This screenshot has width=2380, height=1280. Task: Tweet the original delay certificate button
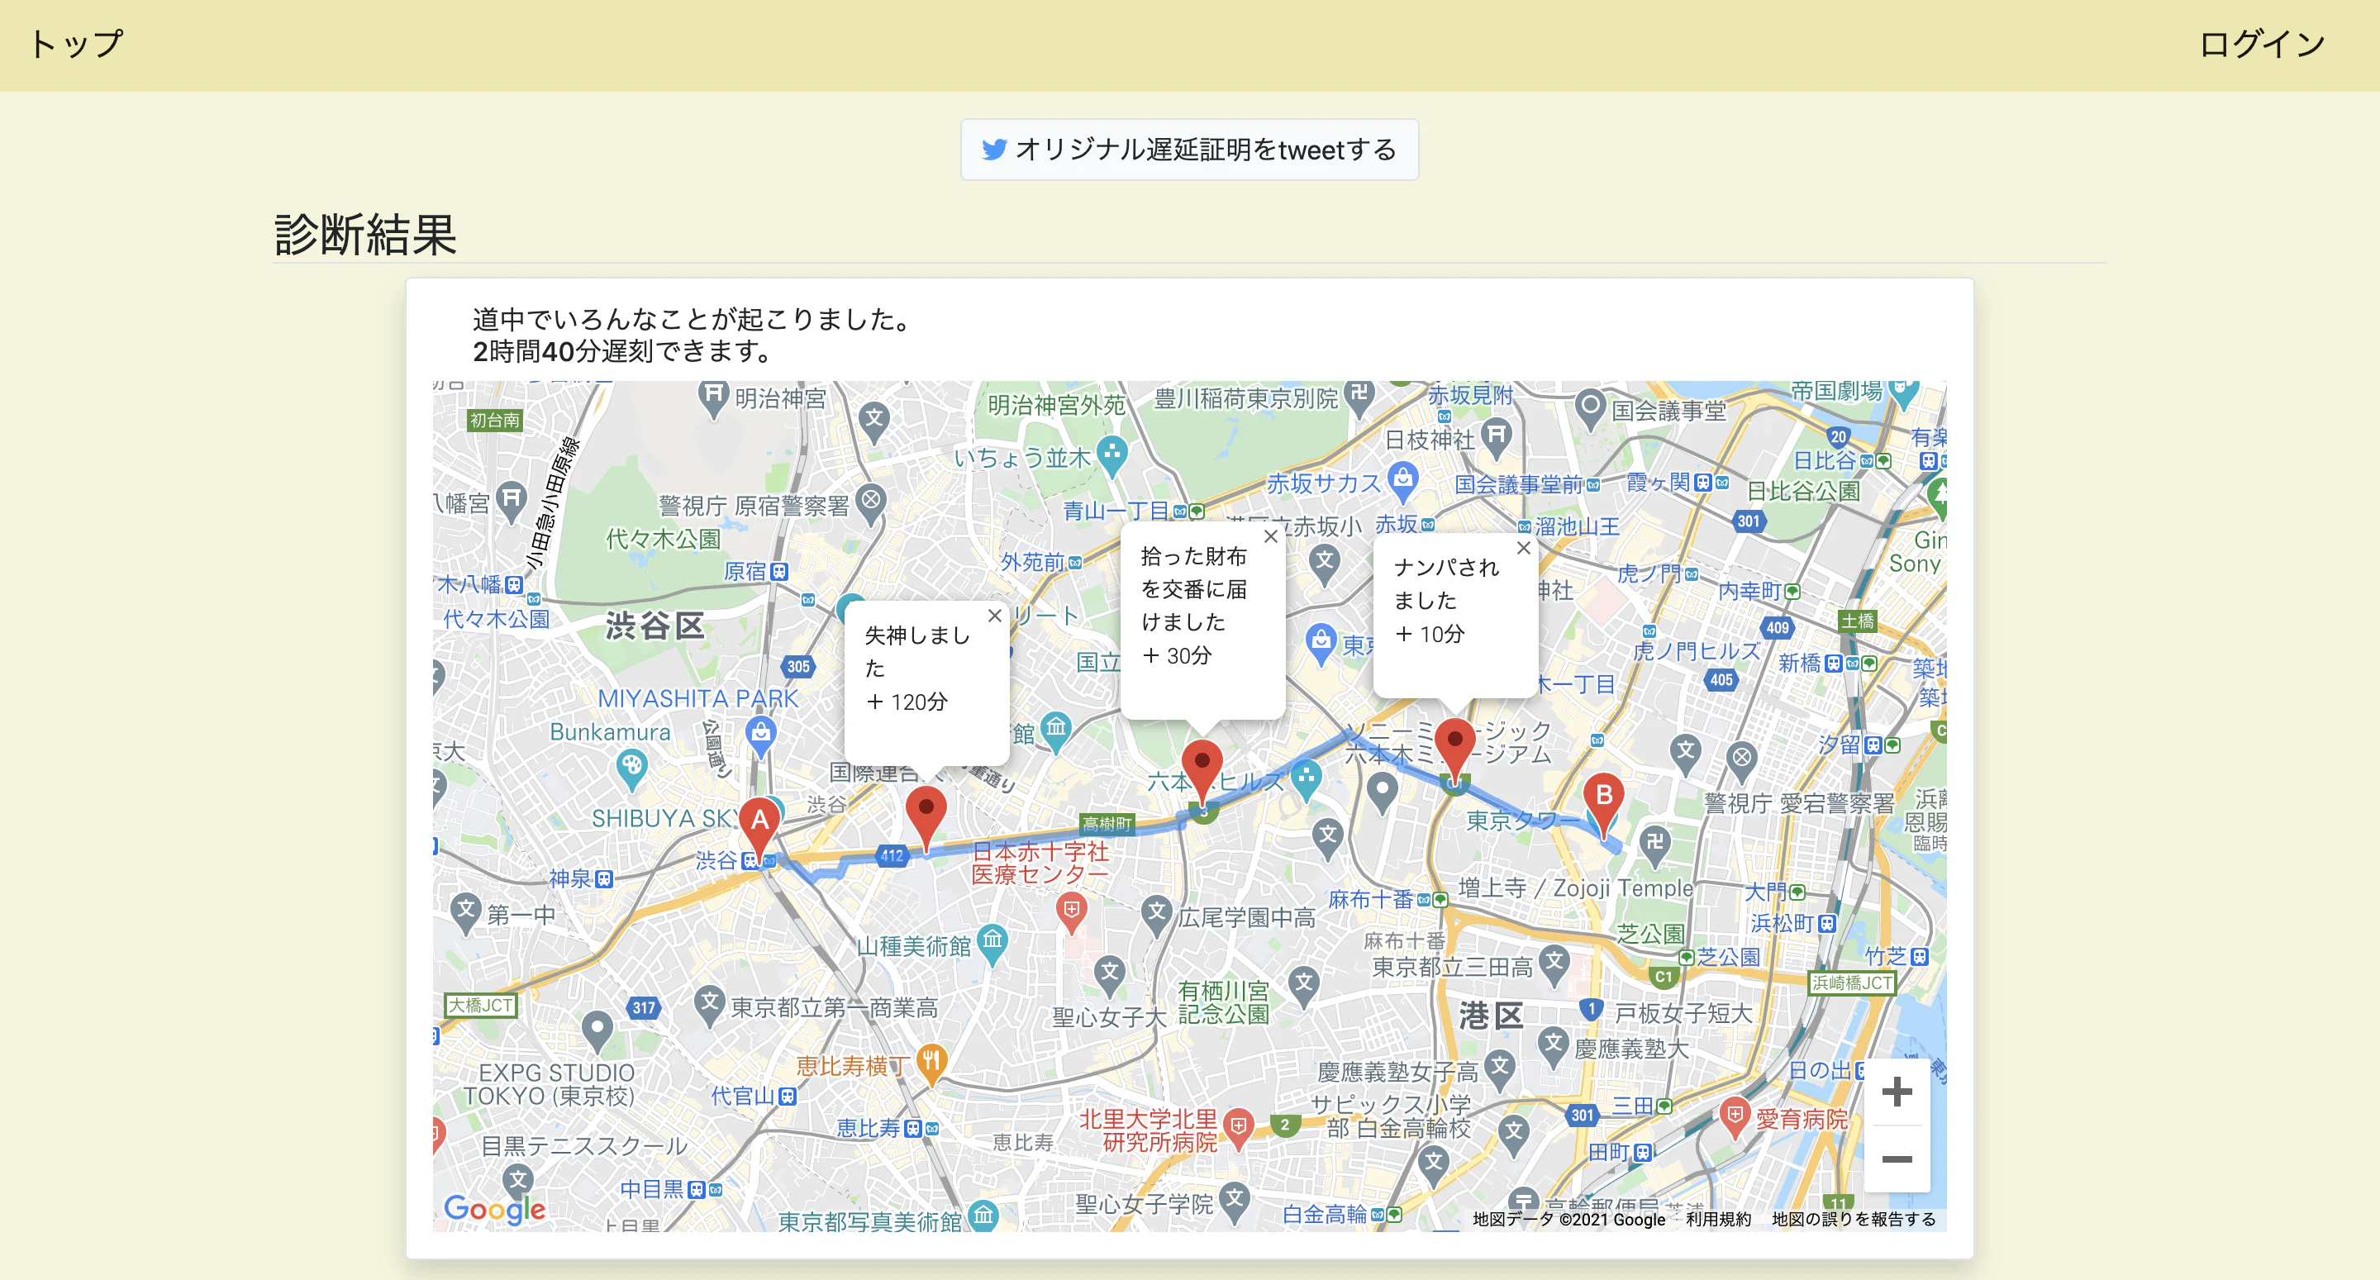[1189, 150]
